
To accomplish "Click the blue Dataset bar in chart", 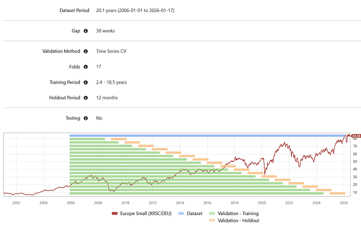I will [x=207, y=136].
